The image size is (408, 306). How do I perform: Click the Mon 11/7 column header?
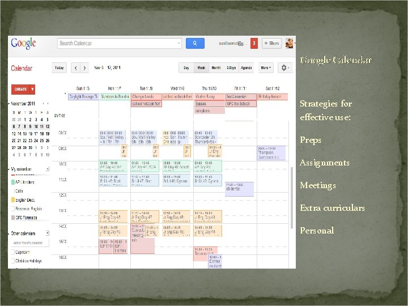tap(114, 88)
